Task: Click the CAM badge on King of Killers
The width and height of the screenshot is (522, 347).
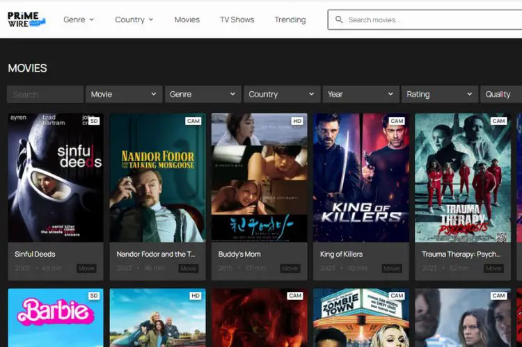Action: tap(397, 121)
